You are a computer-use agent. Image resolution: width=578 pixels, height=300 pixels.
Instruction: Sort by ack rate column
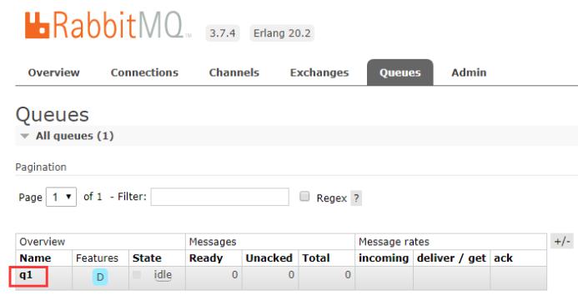pos(503,258)
